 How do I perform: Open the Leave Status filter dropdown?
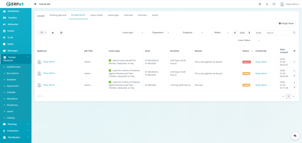(244, 40)
